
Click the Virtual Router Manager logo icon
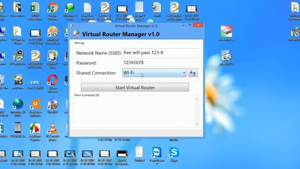pyautogui.click(x=76, y=34)
